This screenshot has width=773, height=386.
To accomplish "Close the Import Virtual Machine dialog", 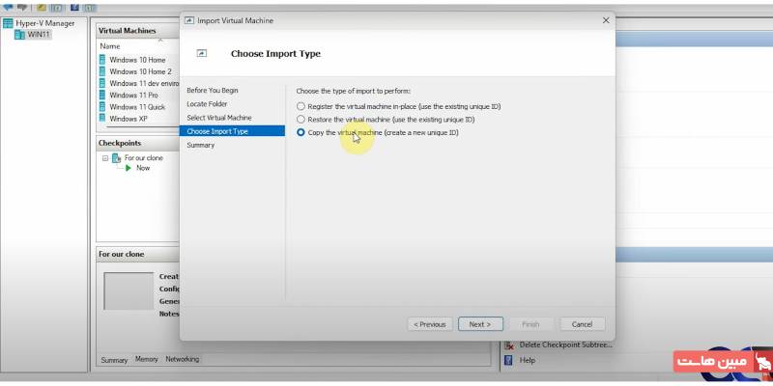I will [x=606, y=20].
